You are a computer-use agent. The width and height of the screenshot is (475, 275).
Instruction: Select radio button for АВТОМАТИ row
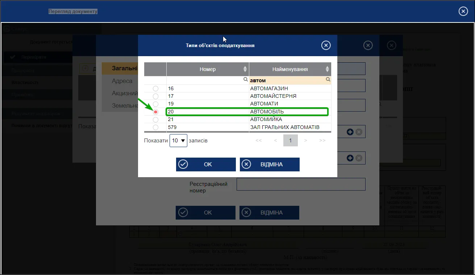(155, 104)
